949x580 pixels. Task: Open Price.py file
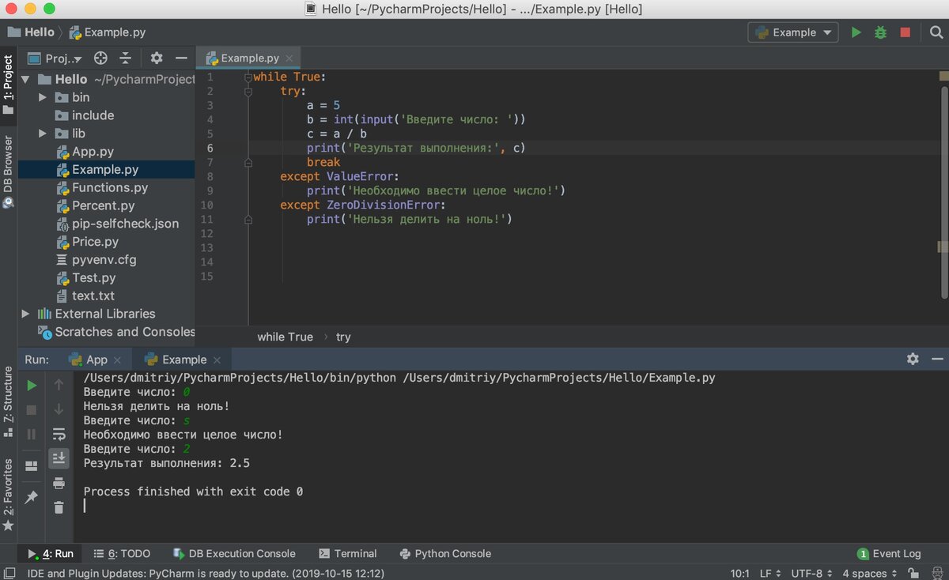[95, 242]
